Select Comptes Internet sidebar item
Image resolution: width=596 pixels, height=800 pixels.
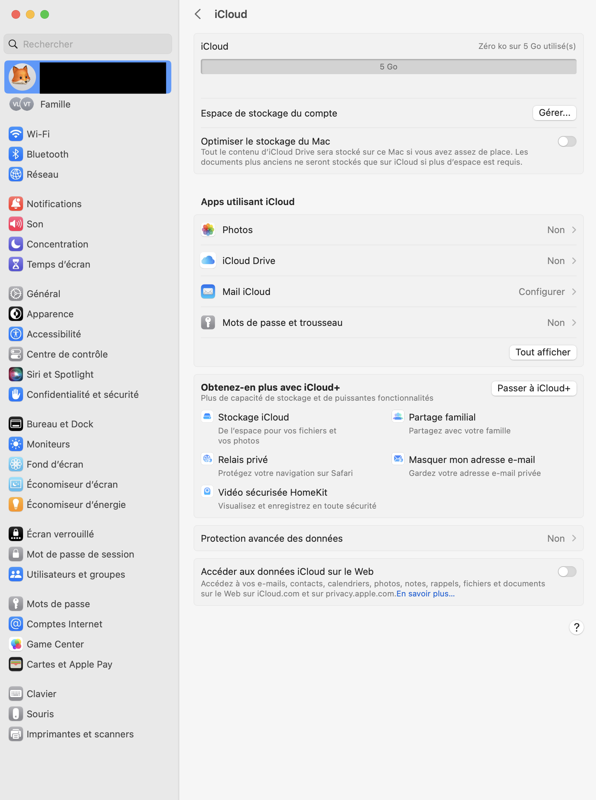(x=88, y=624)
